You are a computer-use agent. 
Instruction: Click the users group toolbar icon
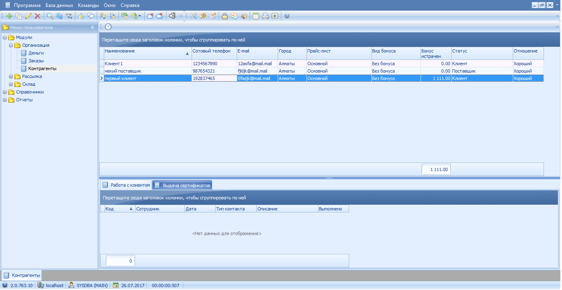(234, 16)
